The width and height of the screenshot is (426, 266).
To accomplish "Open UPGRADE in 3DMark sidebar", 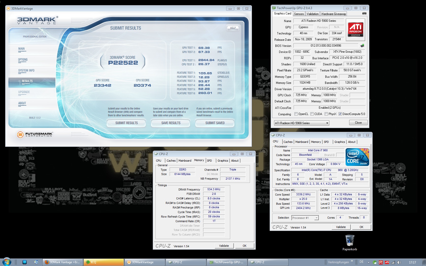I will (24, 92).
